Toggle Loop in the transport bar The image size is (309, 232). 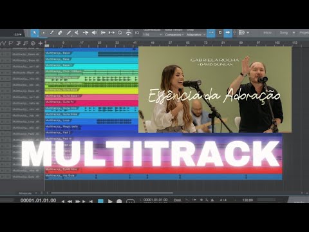click(x=130, y=201)
